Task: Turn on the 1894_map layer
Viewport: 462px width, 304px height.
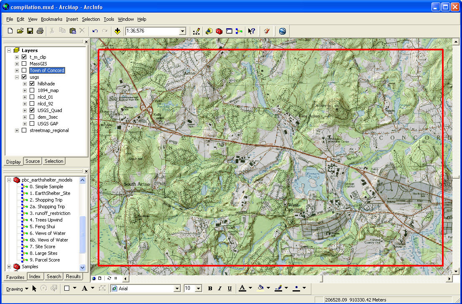Action: point(32,90)
